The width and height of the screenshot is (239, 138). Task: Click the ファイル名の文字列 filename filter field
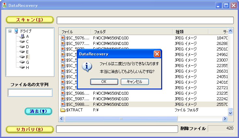pyautogui.click(x=30, y=93)
